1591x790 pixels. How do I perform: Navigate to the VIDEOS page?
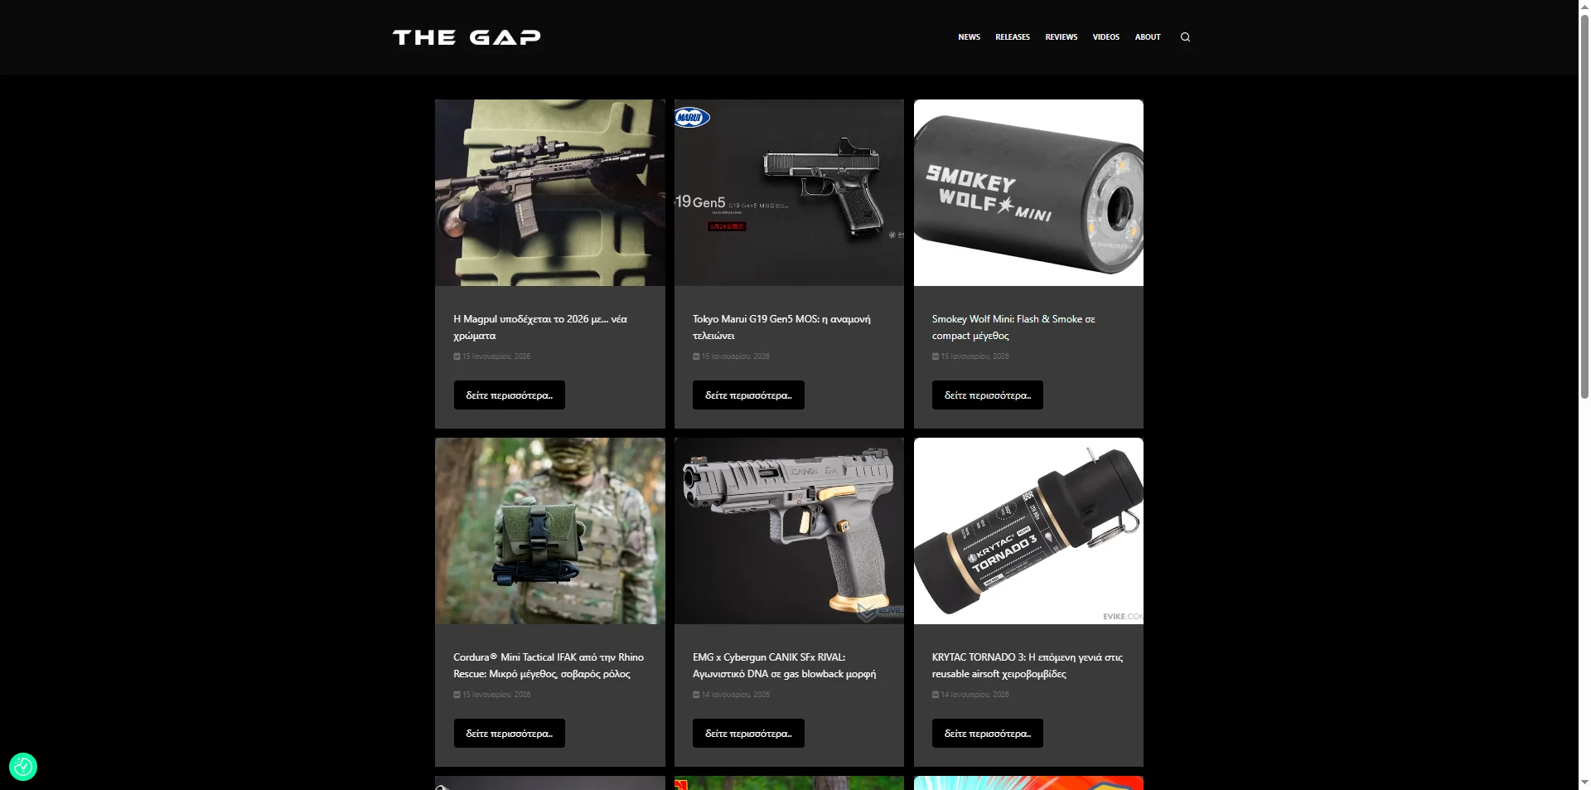click(x=1105, y=37)
